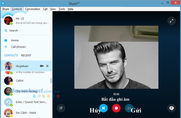Click the Search magnifier icon
The height and width of the screenshot is (118, 181).
(x=6, y=31)
